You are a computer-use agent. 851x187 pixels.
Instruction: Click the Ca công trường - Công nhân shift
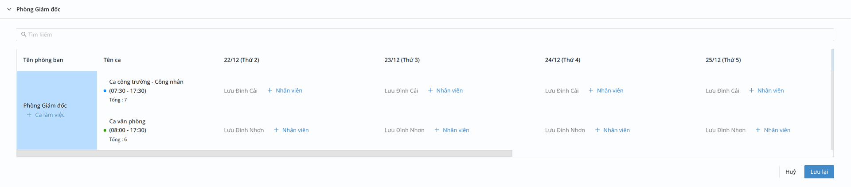click(146, 82)
